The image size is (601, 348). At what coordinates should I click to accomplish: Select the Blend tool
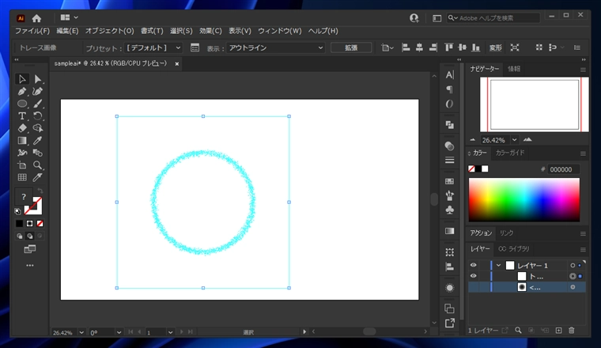tap(38, 153)
